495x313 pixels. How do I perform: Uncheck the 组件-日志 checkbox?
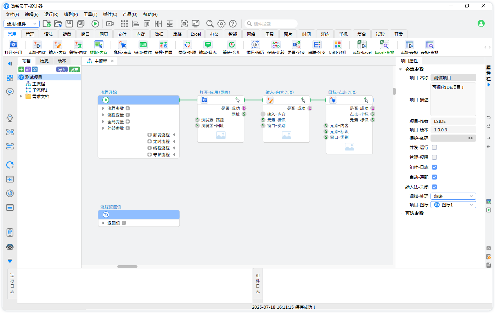point(434,167)
